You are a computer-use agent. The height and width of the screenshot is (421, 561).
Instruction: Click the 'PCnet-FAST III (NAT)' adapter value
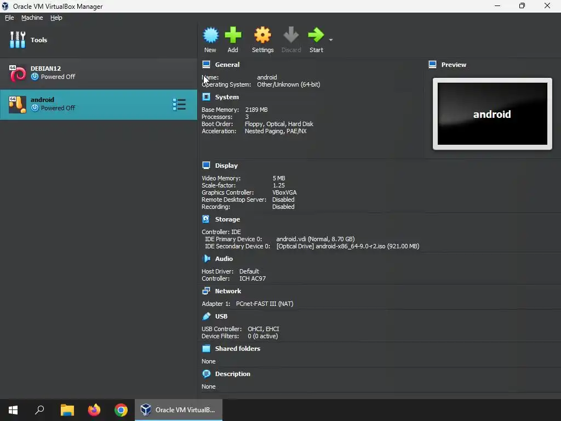click(265, 304)
